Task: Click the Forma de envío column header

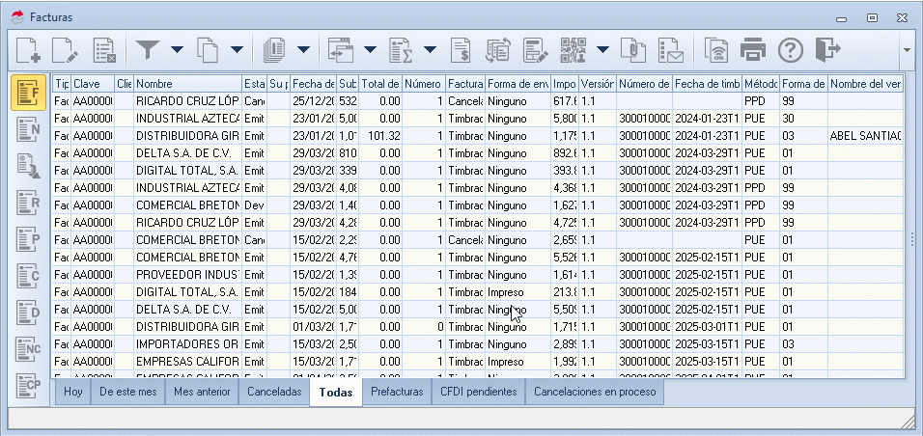Action: [517, 84]
